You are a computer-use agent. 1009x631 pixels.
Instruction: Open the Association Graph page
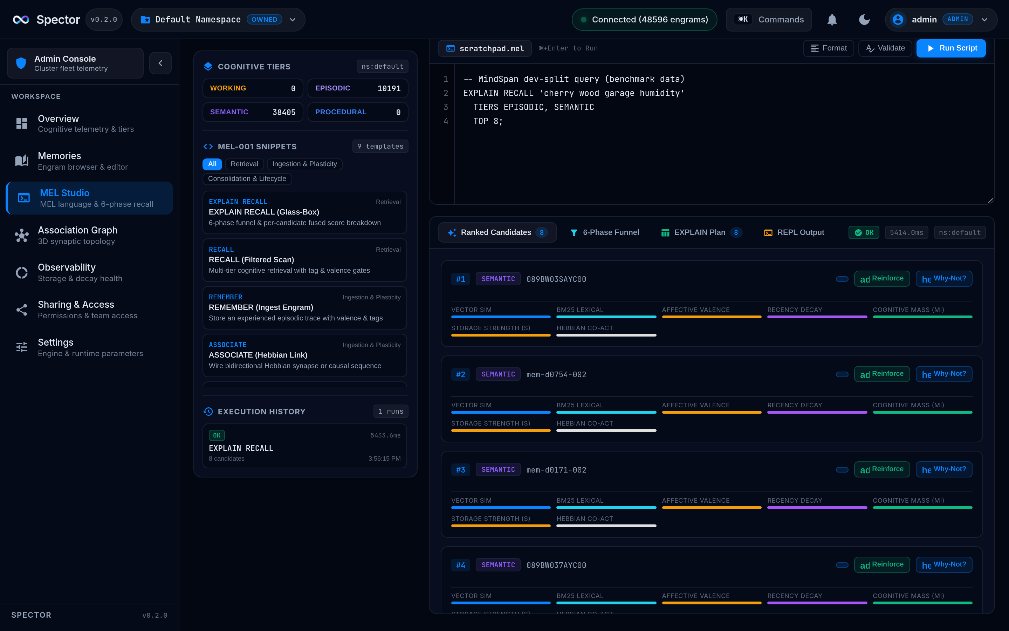(x=89, y=235)
